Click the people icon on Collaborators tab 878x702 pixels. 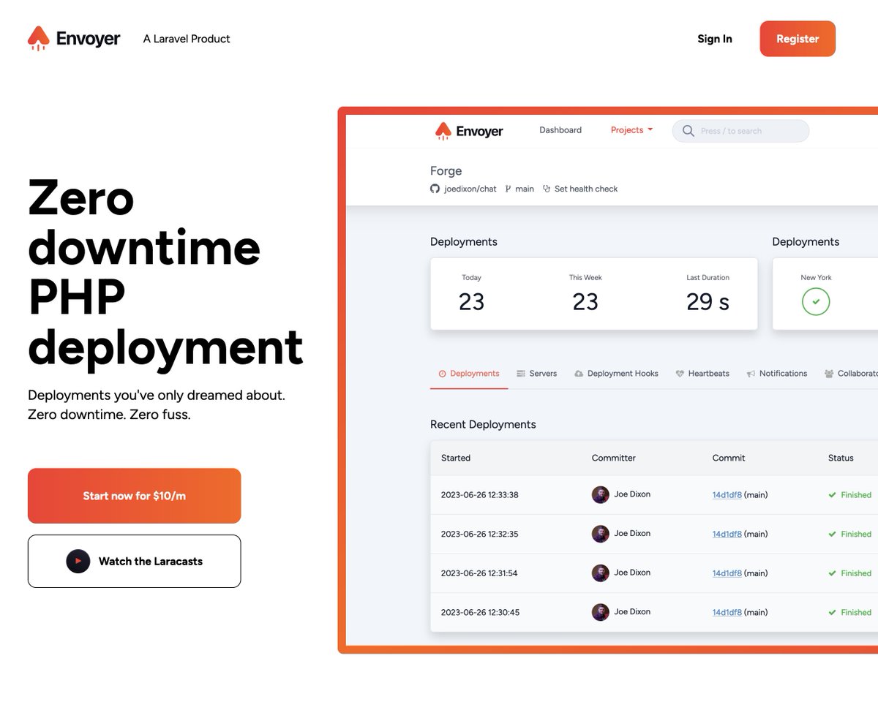point(829,374)
